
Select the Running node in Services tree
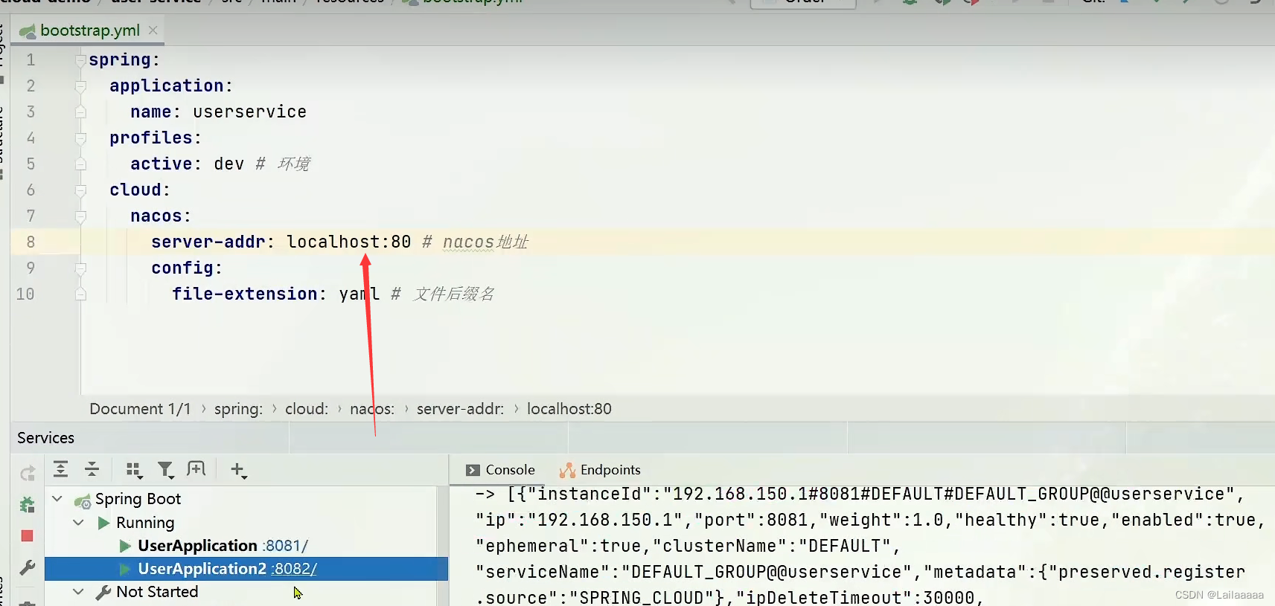[x=145, y=523]
